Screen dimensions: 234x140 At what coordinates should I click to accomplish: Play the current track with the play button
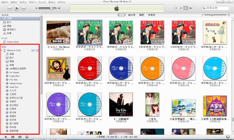point(17,8)
